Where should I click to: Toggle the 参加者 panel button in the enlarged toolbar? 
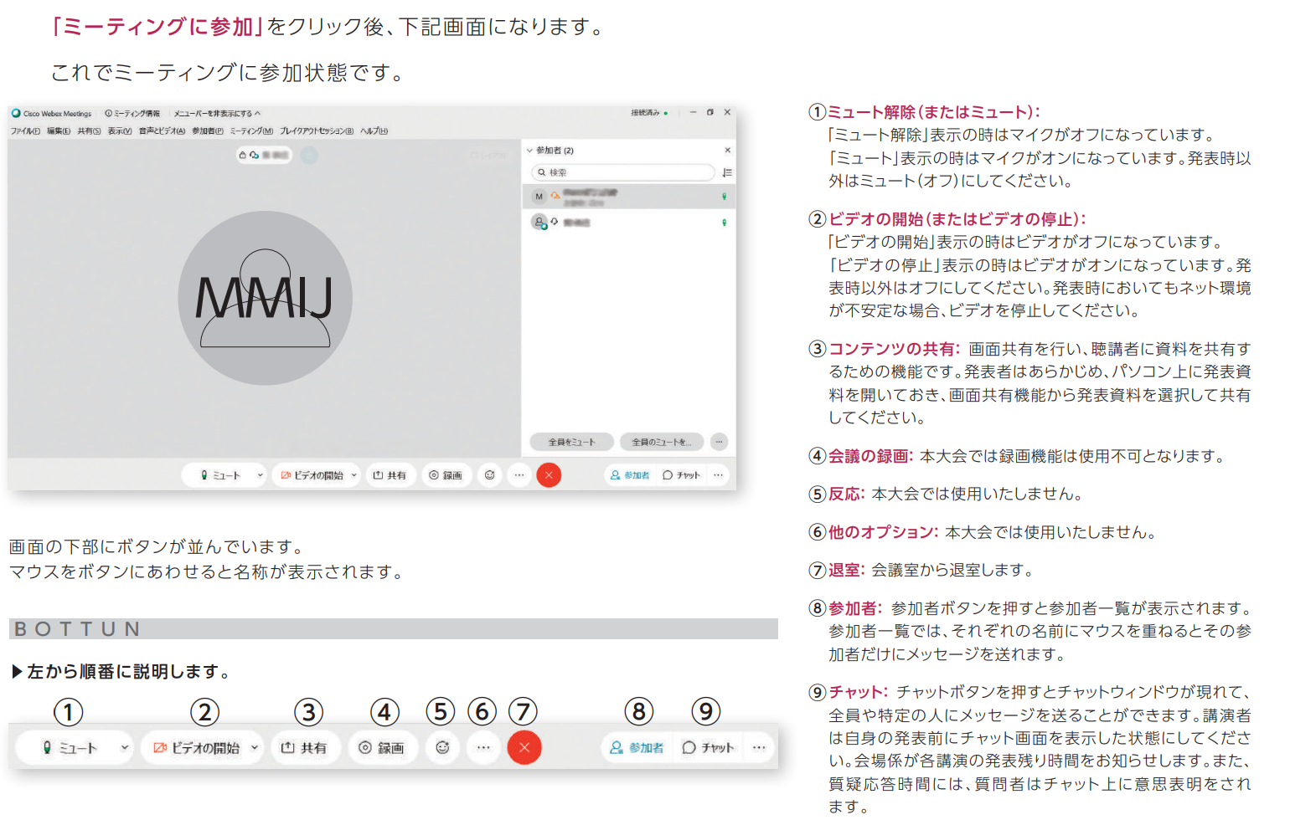click(x=637, y=747)
